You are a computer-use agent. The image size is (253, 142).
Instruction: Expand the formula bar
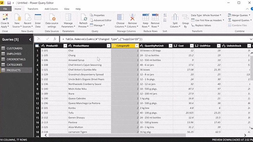pyautogui.click(x=251, y=39)
